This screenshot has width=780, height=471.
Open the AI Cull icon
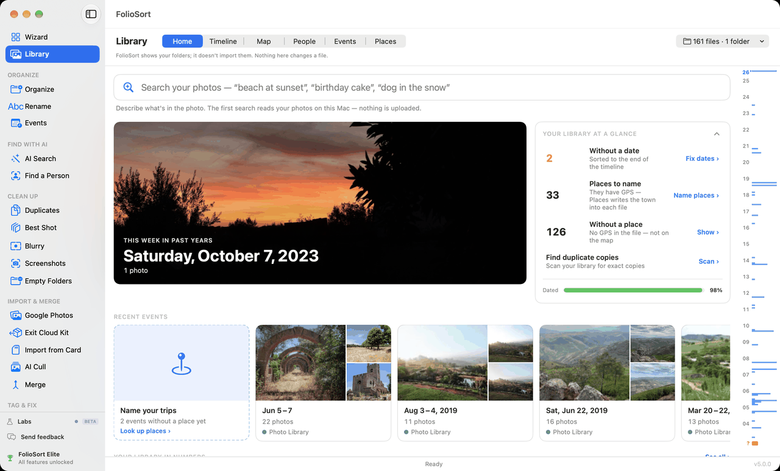coord(16,367)
